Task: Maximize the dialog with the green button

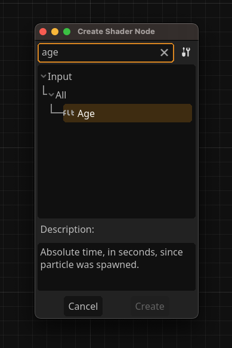Action: point(67,32)
